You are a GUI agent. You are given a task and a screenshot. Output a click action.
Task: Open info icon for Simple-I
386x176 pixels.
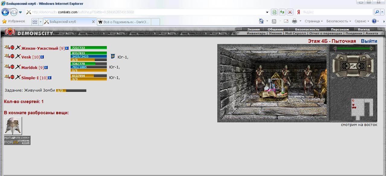pos(50,78)
